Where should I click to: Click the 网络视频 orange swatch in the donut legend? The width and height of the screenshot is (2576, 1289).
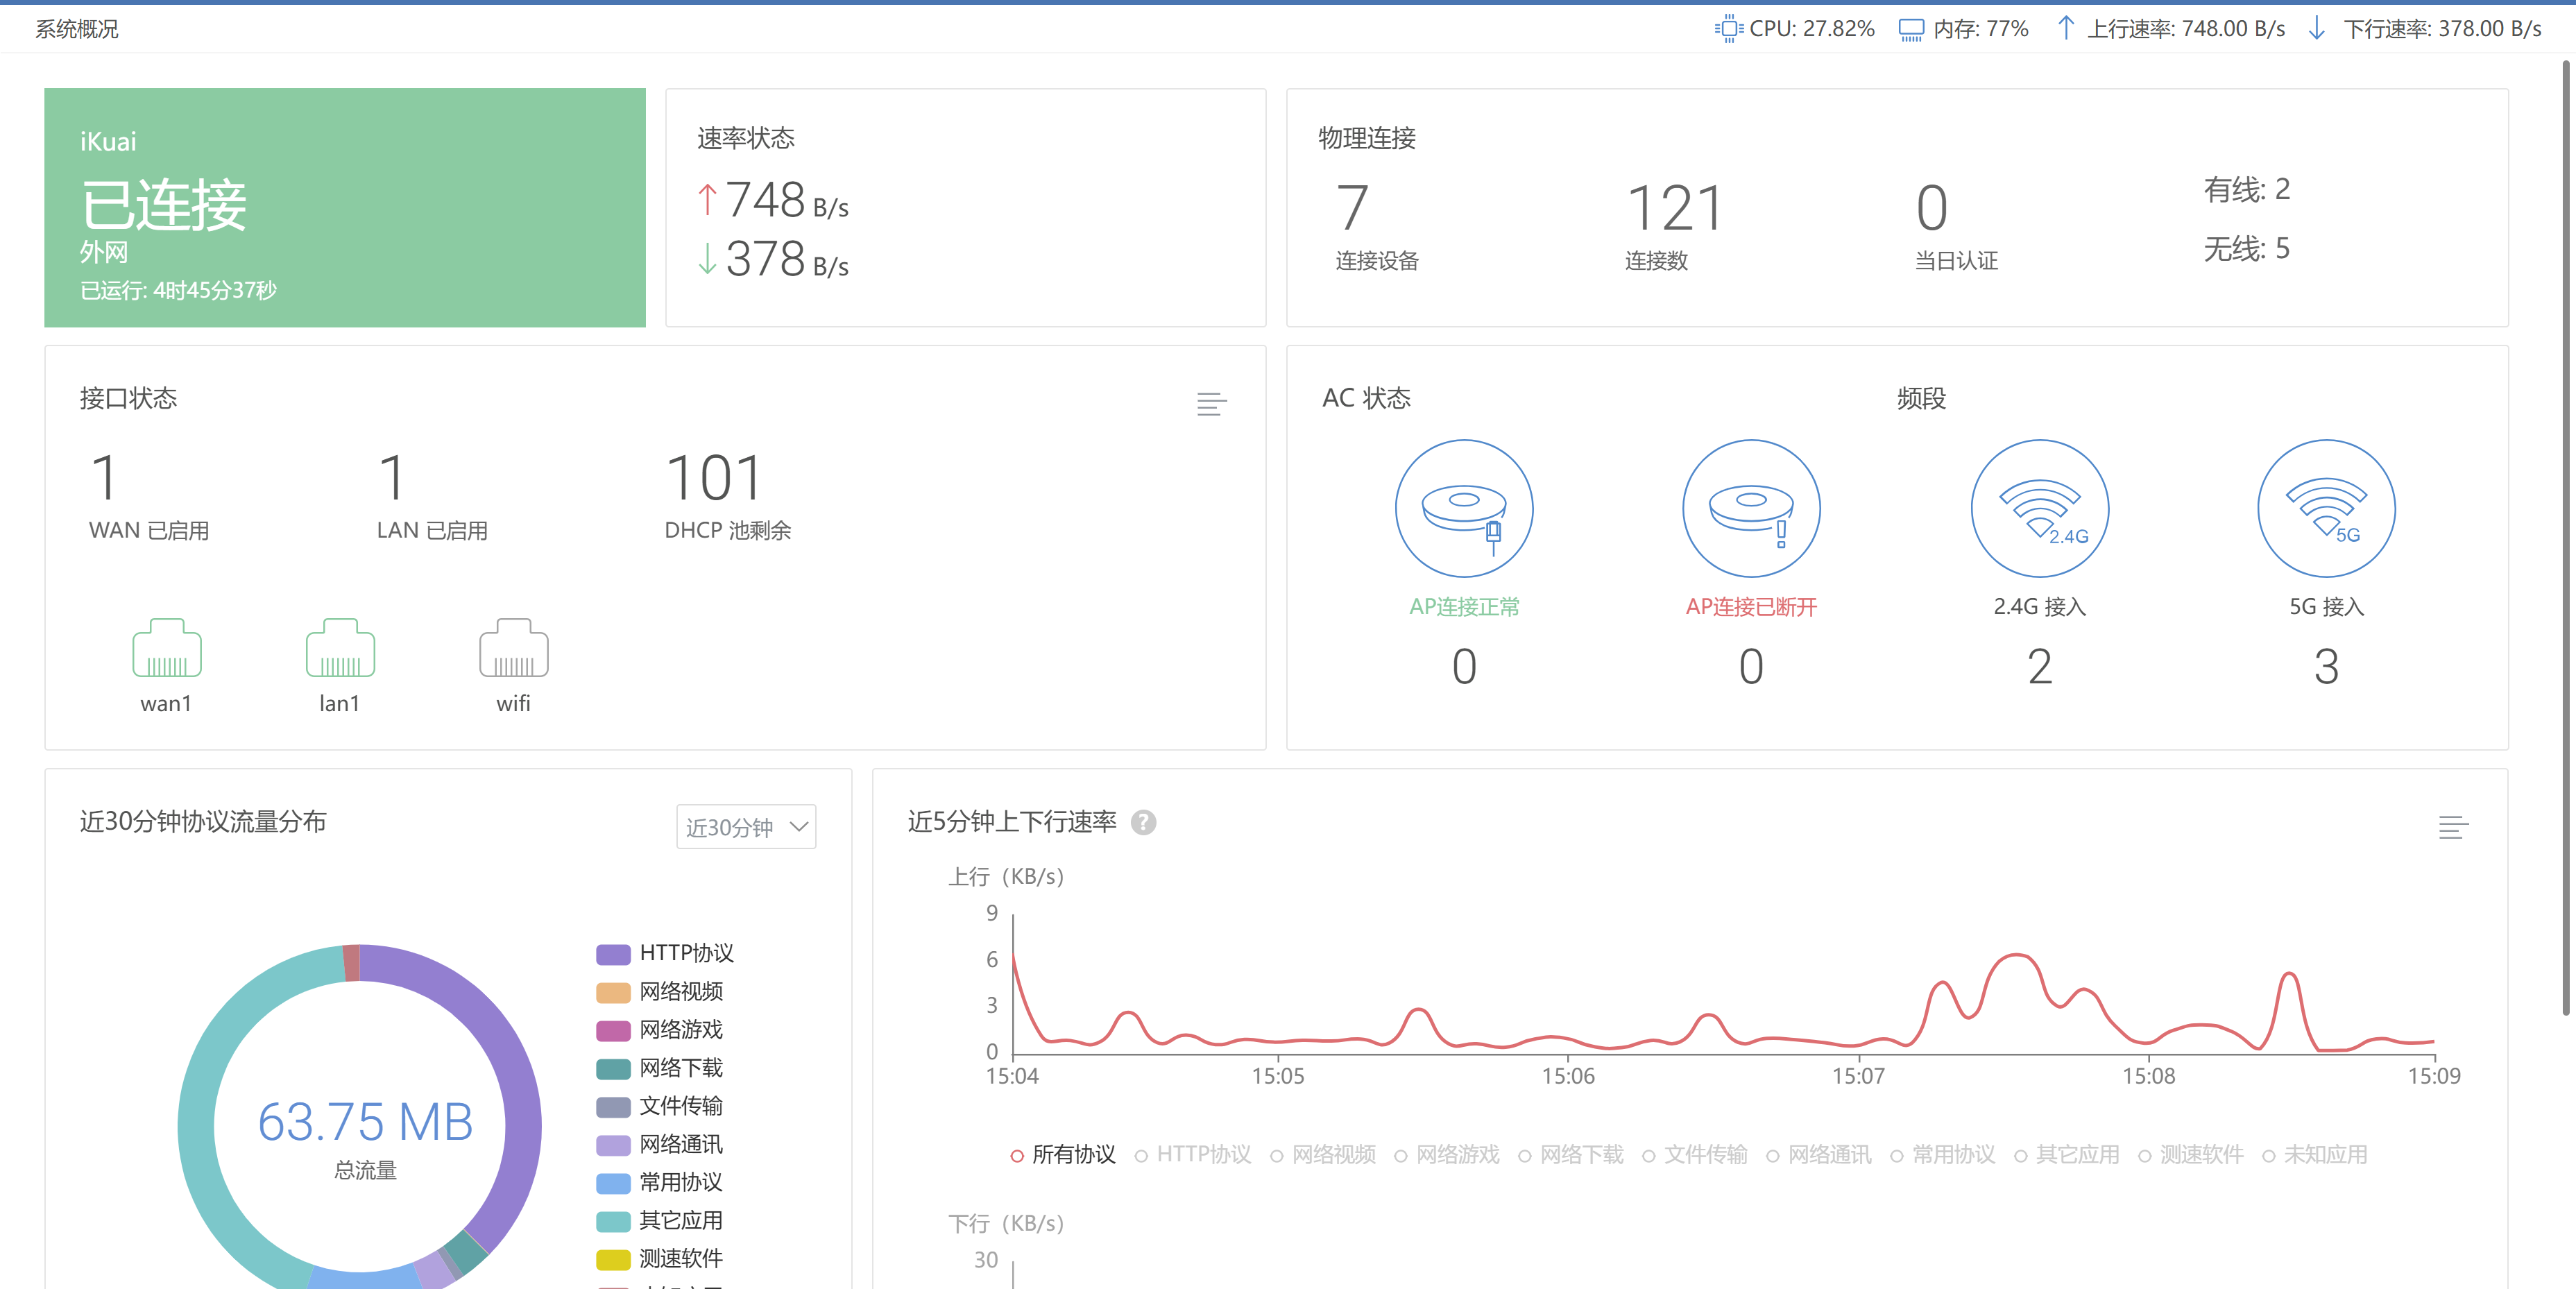(613, 992)
